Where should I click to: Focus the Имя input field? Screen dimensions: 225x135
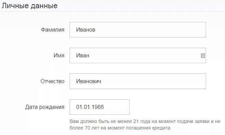138,56
